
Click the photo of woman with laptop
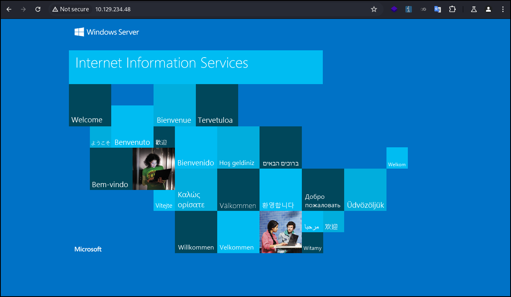point(154,169)
